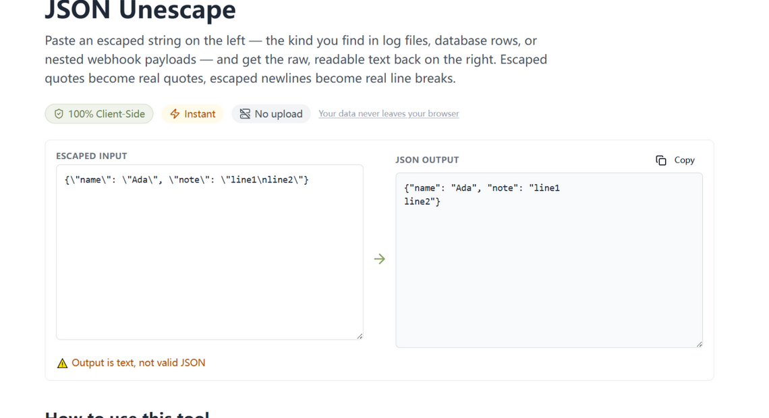Click inside the JSON Output text area
Image resolution: width=769 pixels, height=418 pixels.
click(549, 260)
